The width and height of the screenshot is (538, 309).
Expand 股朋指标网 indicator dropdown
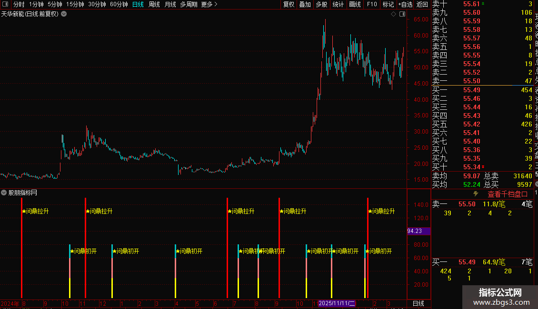point(4,193)
